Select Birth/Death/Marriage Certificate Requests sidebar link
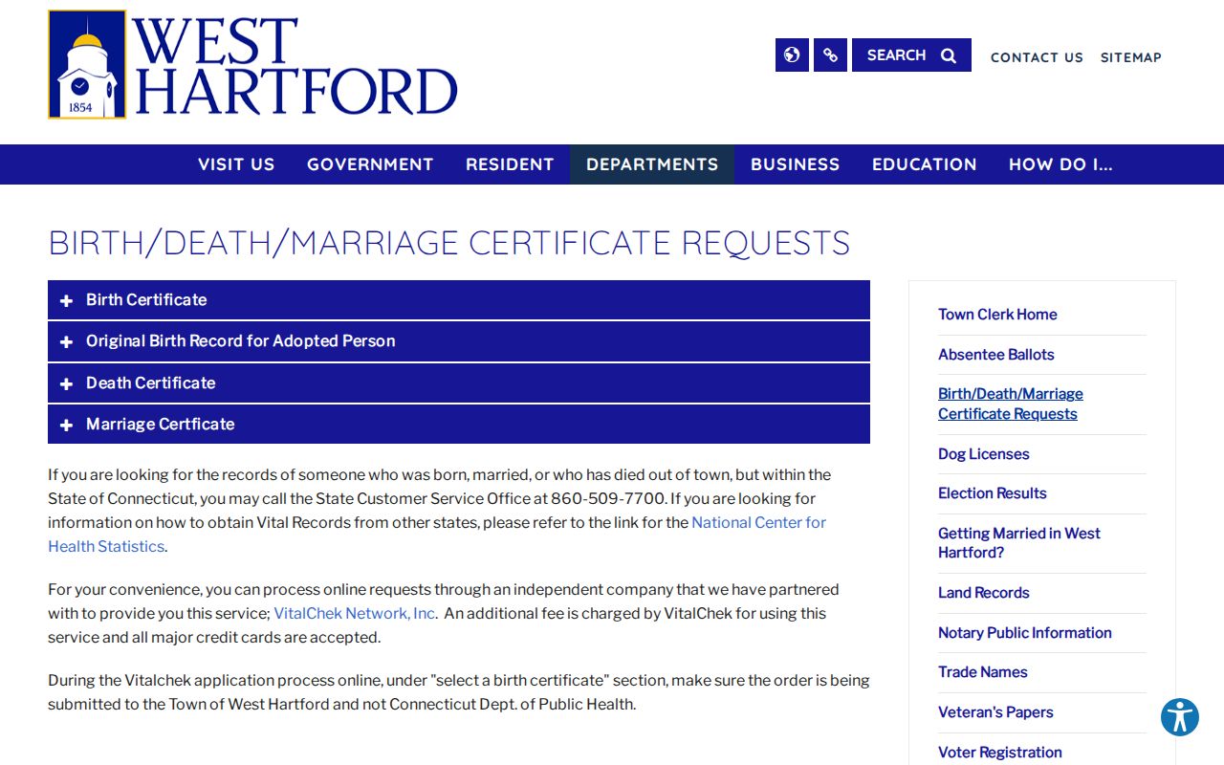This screenshot has width=1224, height=765. (1010, 404)
